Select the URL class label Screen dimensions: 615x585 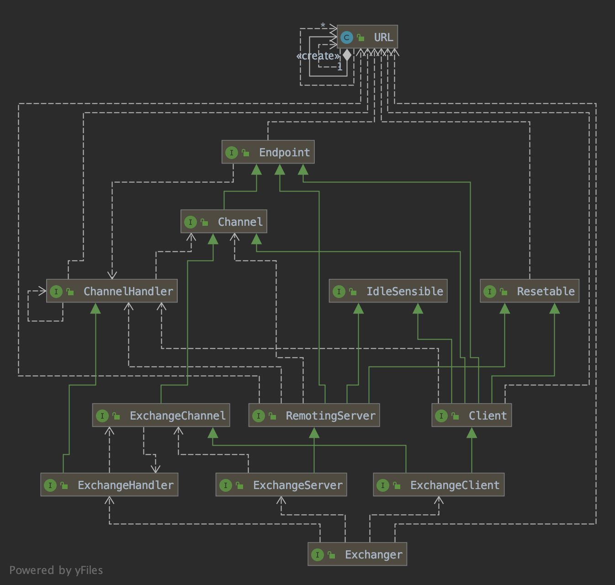point(383,37)
